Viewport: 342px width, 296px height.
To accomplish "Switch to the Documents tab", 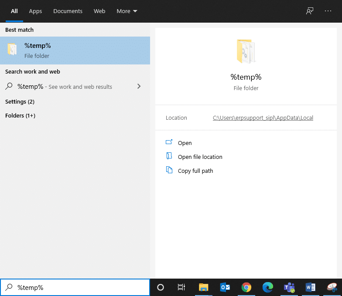I will (x=68, y=11).
